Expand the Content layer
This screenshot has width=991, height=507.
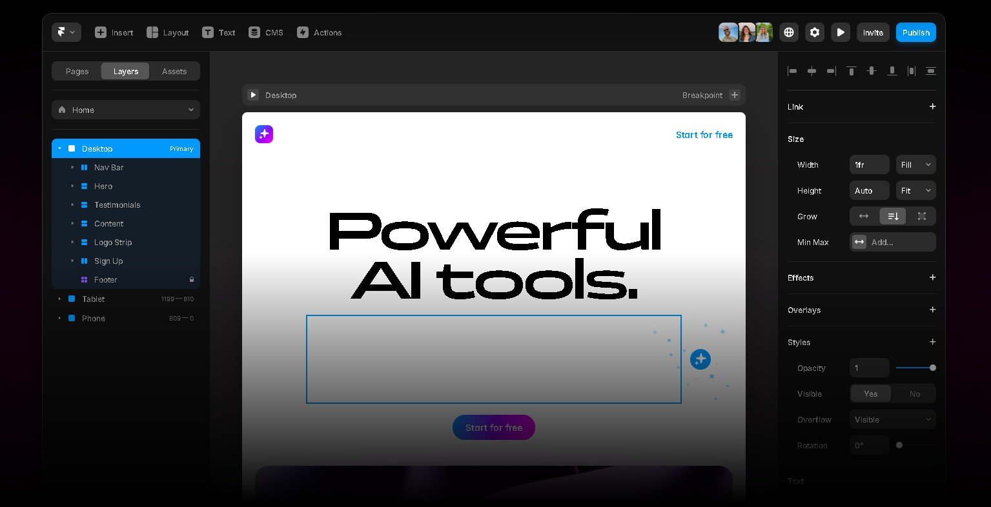coord(72,223)
